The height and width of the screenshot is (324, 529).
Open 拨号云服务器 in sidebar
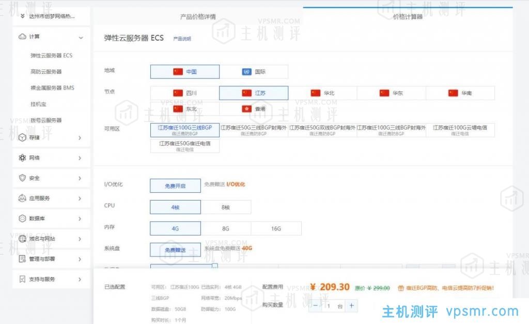(x=46, y=120)
